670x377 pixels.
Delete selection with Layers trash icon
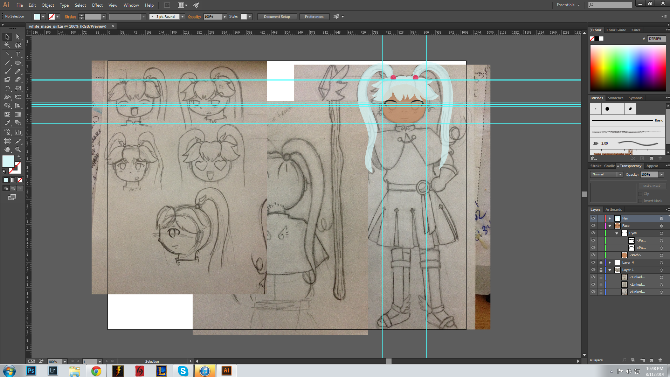[x=661, y=360]
